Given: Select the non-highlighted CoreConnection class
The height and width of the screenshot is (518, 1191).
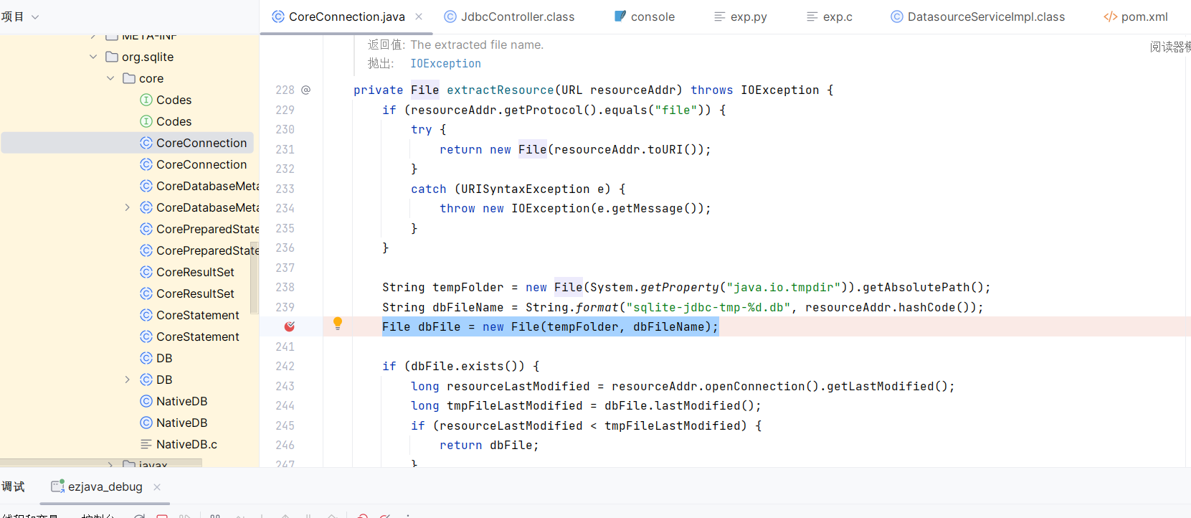Looking at the screenshot, I should 194,164.
